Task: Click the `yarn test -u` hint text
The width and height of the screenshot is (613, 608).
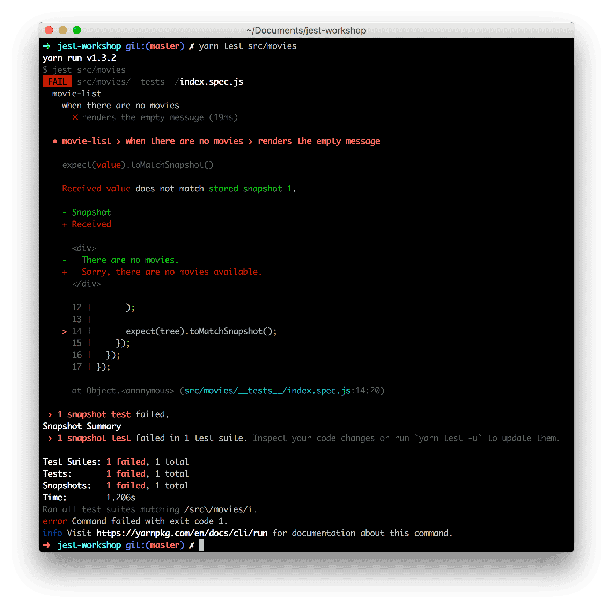Action: point(448,438)
